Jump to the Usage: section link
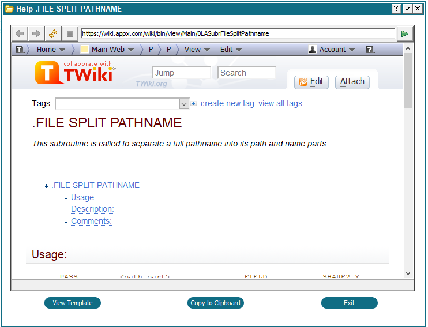The height and width of the screenshot is (327, 428). [84, 198]
